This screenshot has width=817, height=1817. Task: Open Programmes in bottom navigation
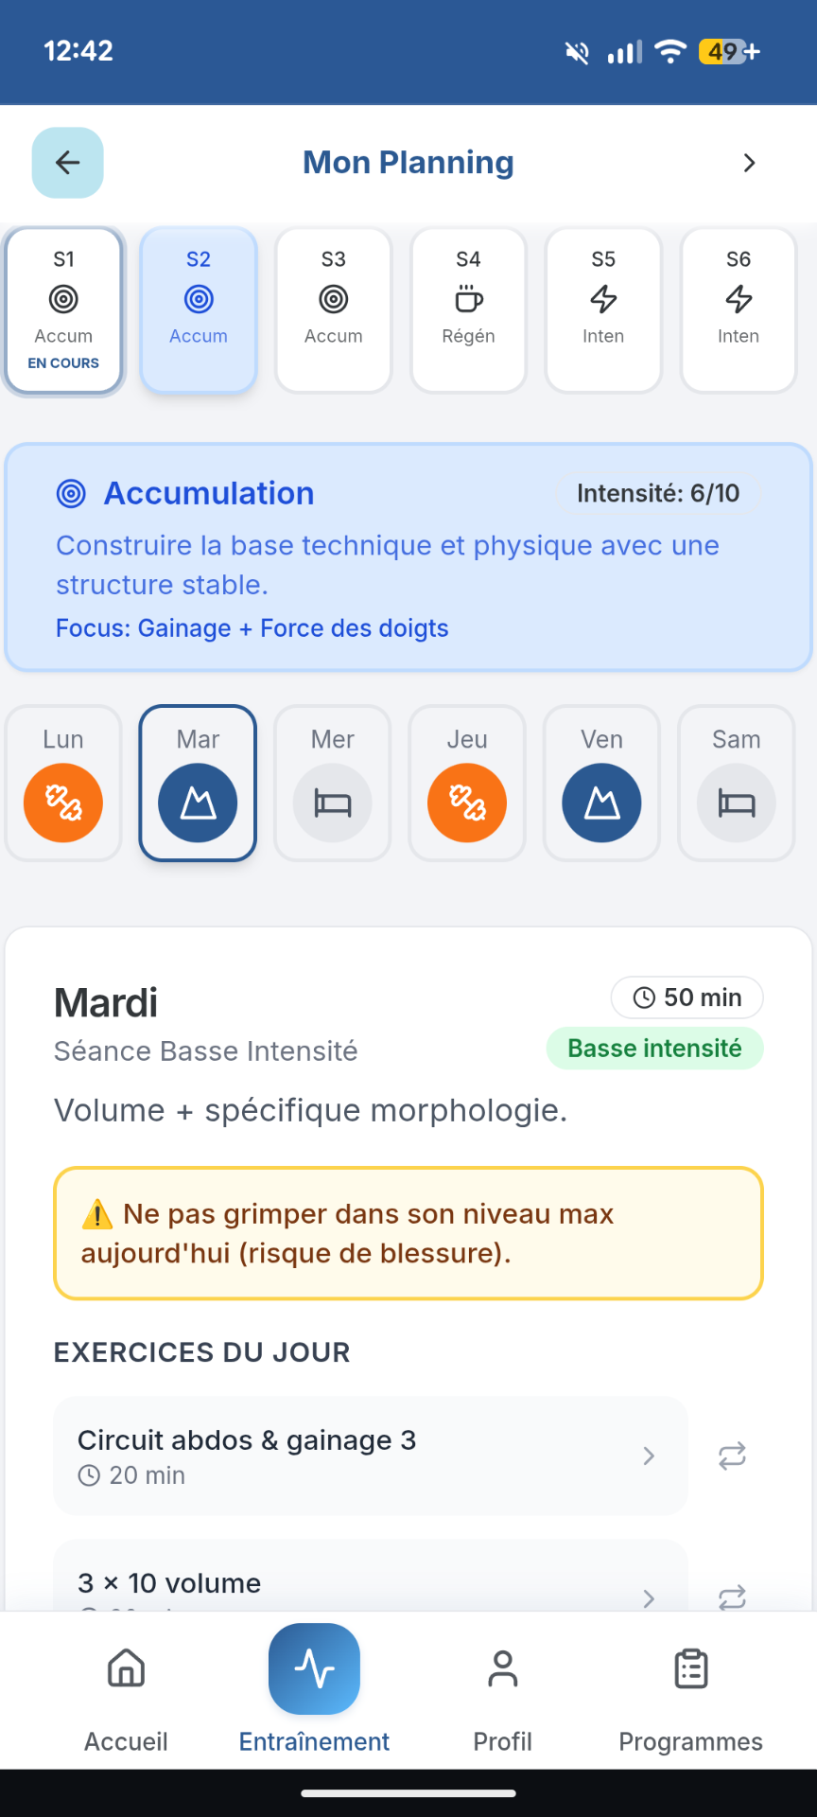(690, 1694)
